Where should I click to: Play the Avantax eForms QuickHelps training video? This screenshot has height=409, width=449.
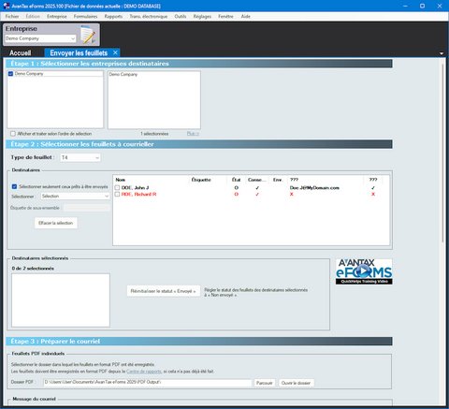coord(364,271)
